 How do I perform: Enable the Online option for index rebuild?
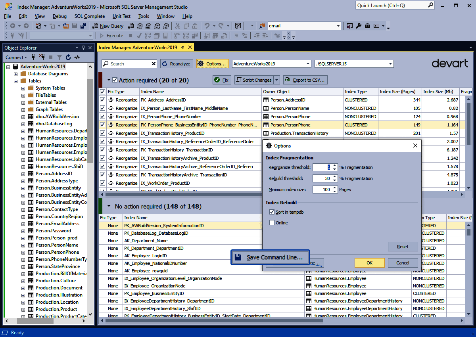pos(272,222)
